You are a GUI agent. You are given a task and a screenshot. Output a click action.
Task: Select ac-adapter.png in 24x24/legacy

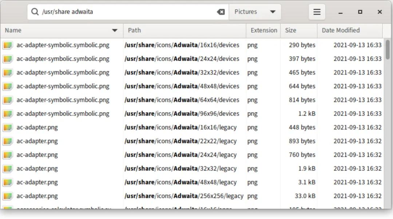coord(37,155)
